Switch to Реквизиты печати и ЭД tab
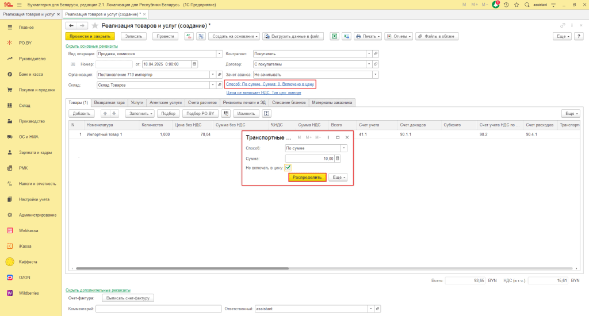This screenshot has width=589, height=316. (x=244, y=102)
